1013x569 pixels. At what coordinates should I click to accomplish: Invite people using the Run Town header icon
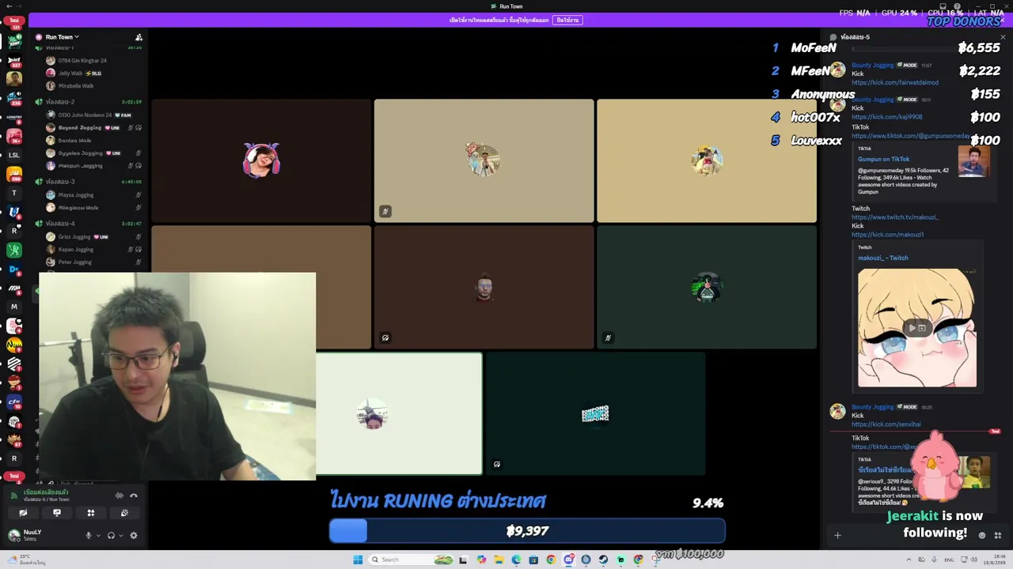pos(138,37)
